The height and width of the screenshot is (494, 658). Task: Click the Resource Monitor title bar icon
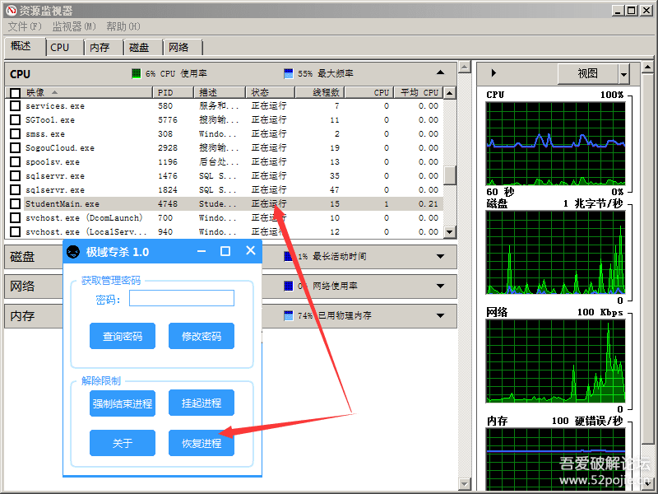tap(10, 10)
